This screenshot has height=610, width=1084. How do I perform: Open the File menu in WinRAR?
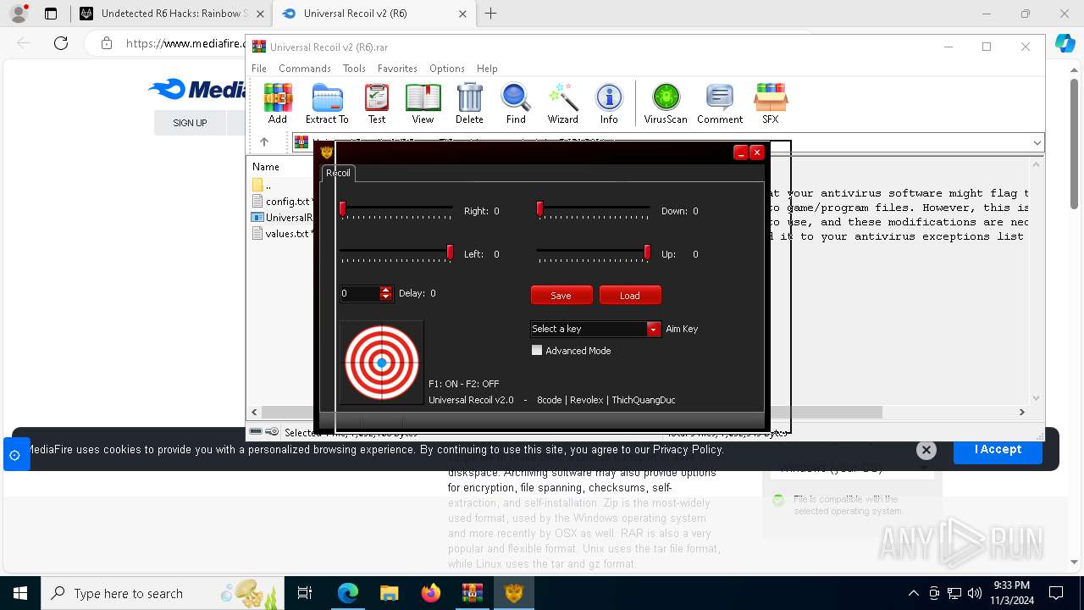[x=259, y=69]
